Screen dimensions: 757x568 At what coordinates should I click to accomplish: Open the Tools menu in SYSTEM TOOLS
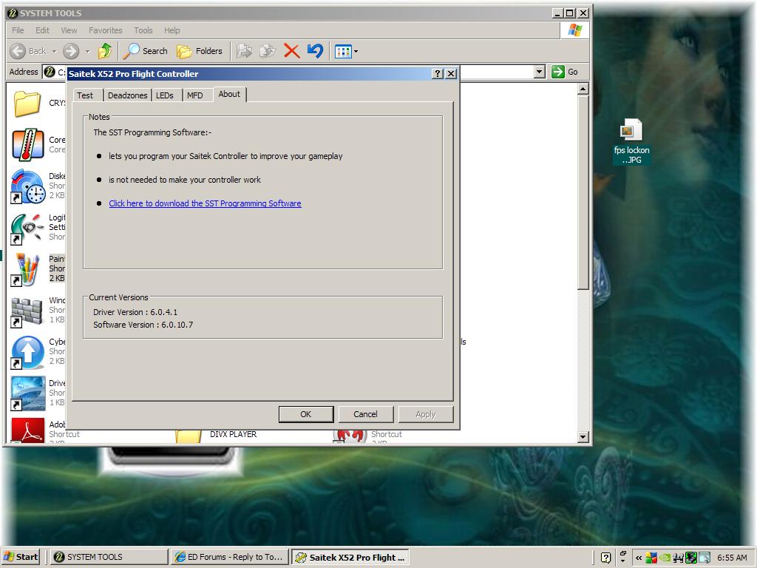point(143,30)
